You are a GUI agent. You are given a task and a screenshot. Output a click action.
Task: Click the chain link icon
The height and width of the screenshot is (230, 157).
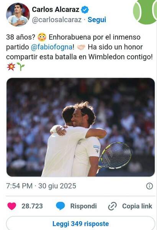coord(112,206)
